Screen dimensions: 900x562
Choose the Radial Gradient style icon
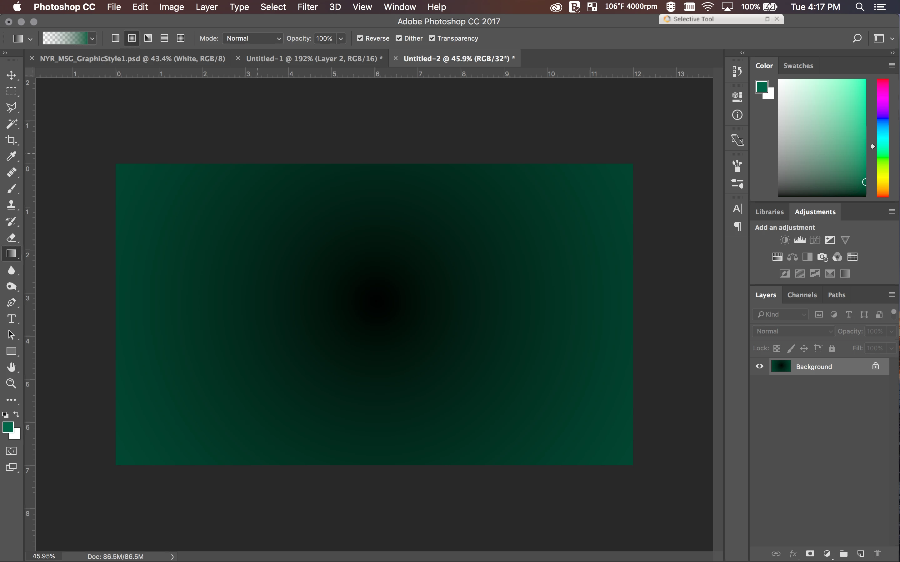[132, 38]
